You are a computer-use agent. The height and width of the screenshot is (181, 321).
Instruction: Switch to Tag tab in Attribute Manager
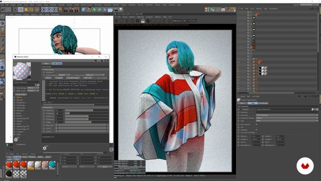pyautogui.click(x=252, y=103)
